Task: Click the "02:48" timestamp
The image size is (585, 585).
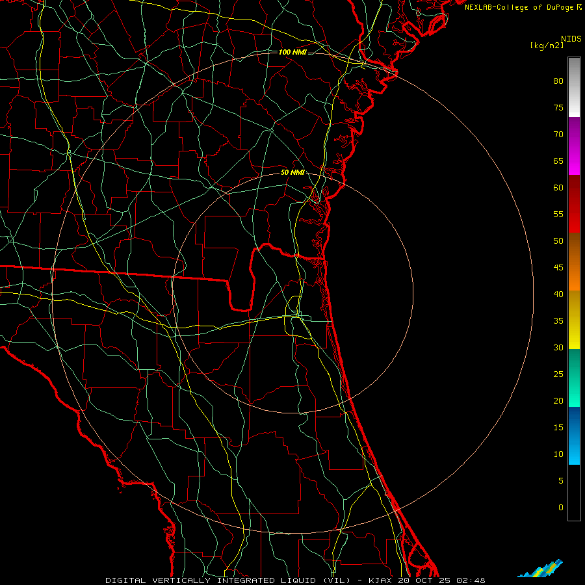Action: click(x=470, y=580)
